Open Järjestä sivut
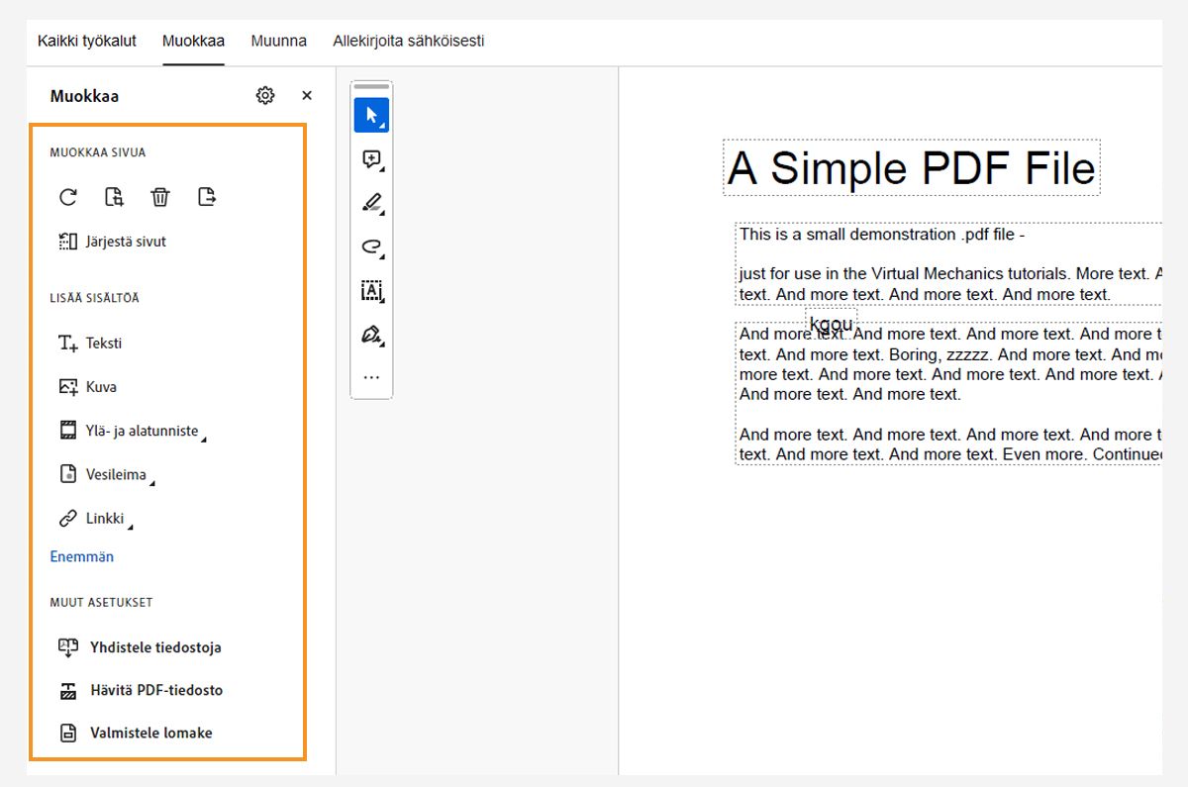The height and width of the screenshot is (787, 1188). 113,242
